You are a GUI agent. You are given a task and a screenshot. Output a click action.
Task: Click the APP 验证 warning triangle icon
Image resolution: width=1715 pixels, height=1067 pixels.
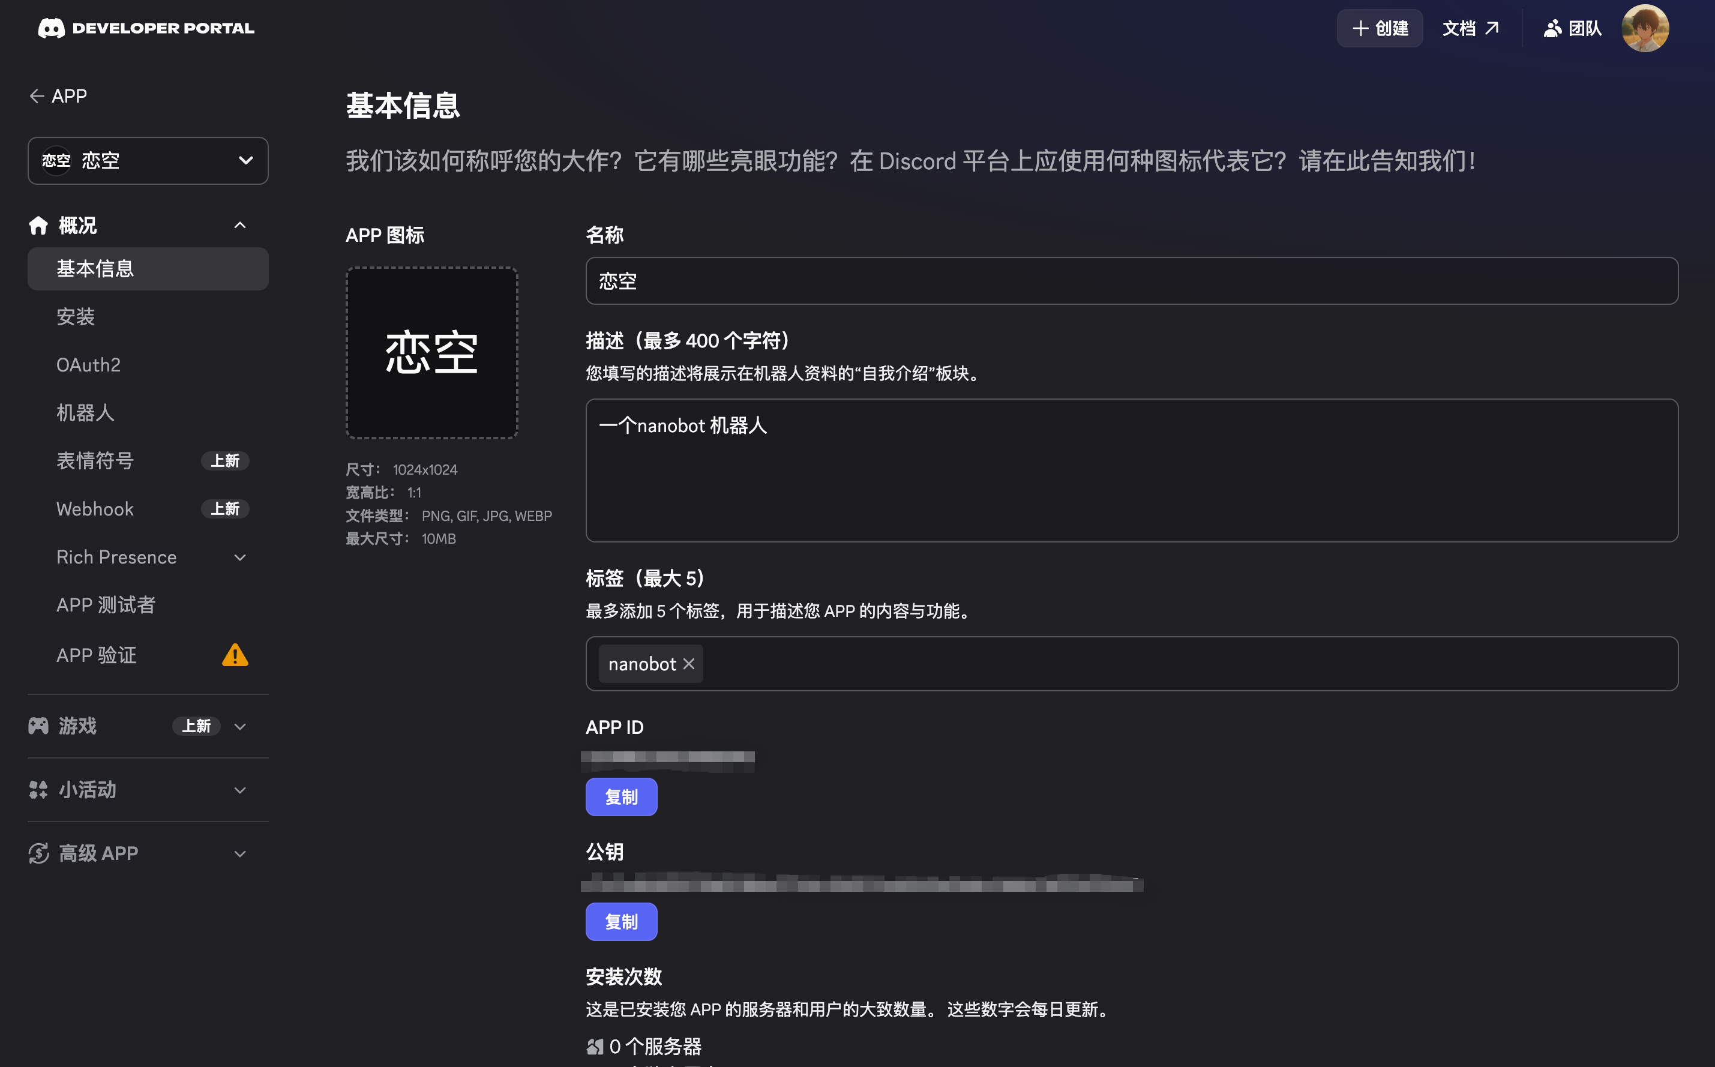[235, 655]
